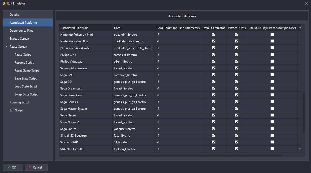Image resolution: width=311 pixels, height=173 pixels.
Task: Uncheck Default Emulator for Sega Dreamcast
Action: pyautogui.click(x=214, y=88)
